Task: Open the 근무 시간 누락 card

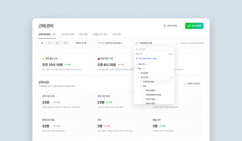Action: (65, 101)
